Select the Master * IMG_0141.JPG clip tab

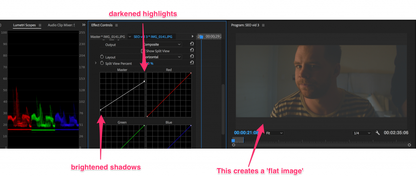(x=108, y=36)
